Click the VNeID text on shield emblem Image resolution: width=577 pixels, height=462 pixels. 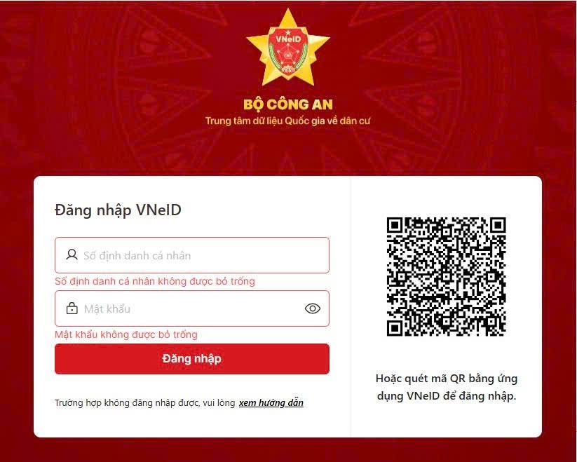pyautogui.click(x=287, y=39)
